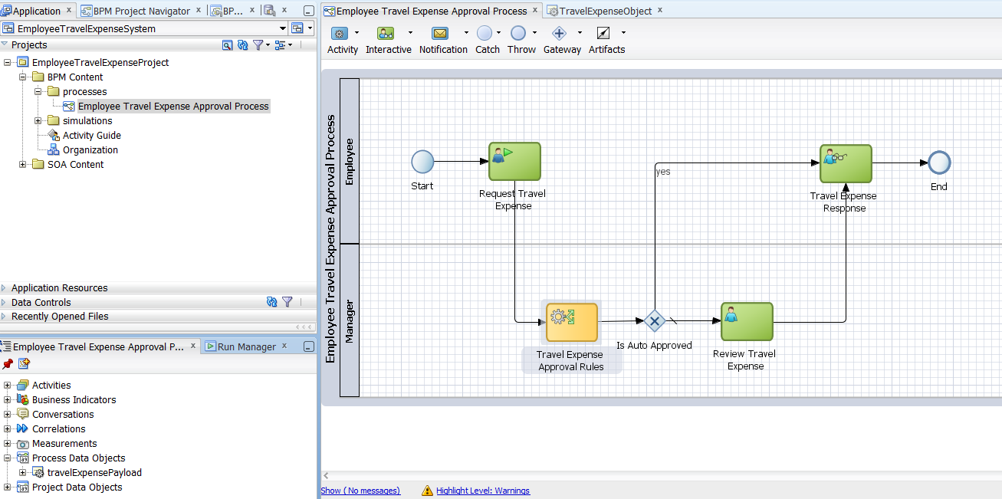
Task: Click the new item icon beside the pin
Action: 24,364
